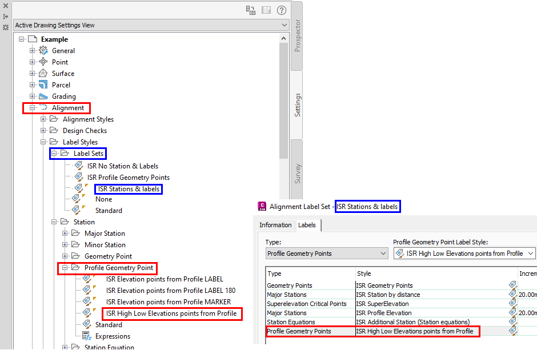Open the Type dropdown showing Profile Geometry Points
This screenshot has width=537, height=350.
coord(327,254)
